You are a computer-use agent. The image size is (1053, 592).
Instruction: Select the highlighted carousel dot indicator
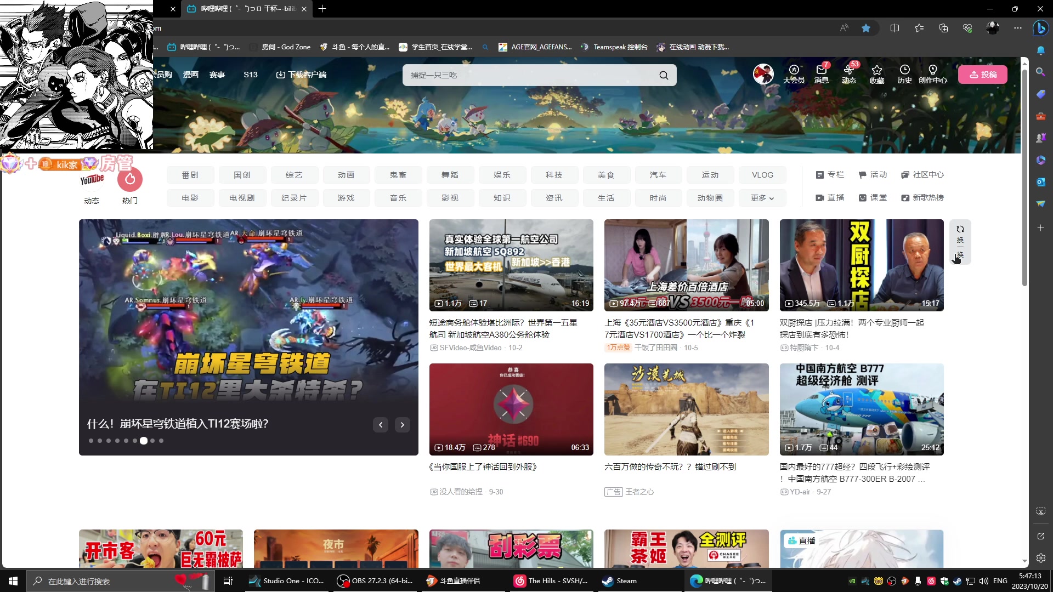click(144, 441)
